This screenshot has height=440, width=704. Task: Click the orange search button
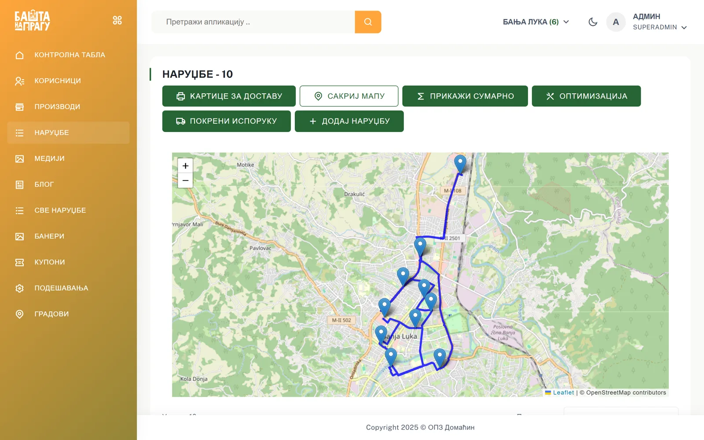(368, 22)
